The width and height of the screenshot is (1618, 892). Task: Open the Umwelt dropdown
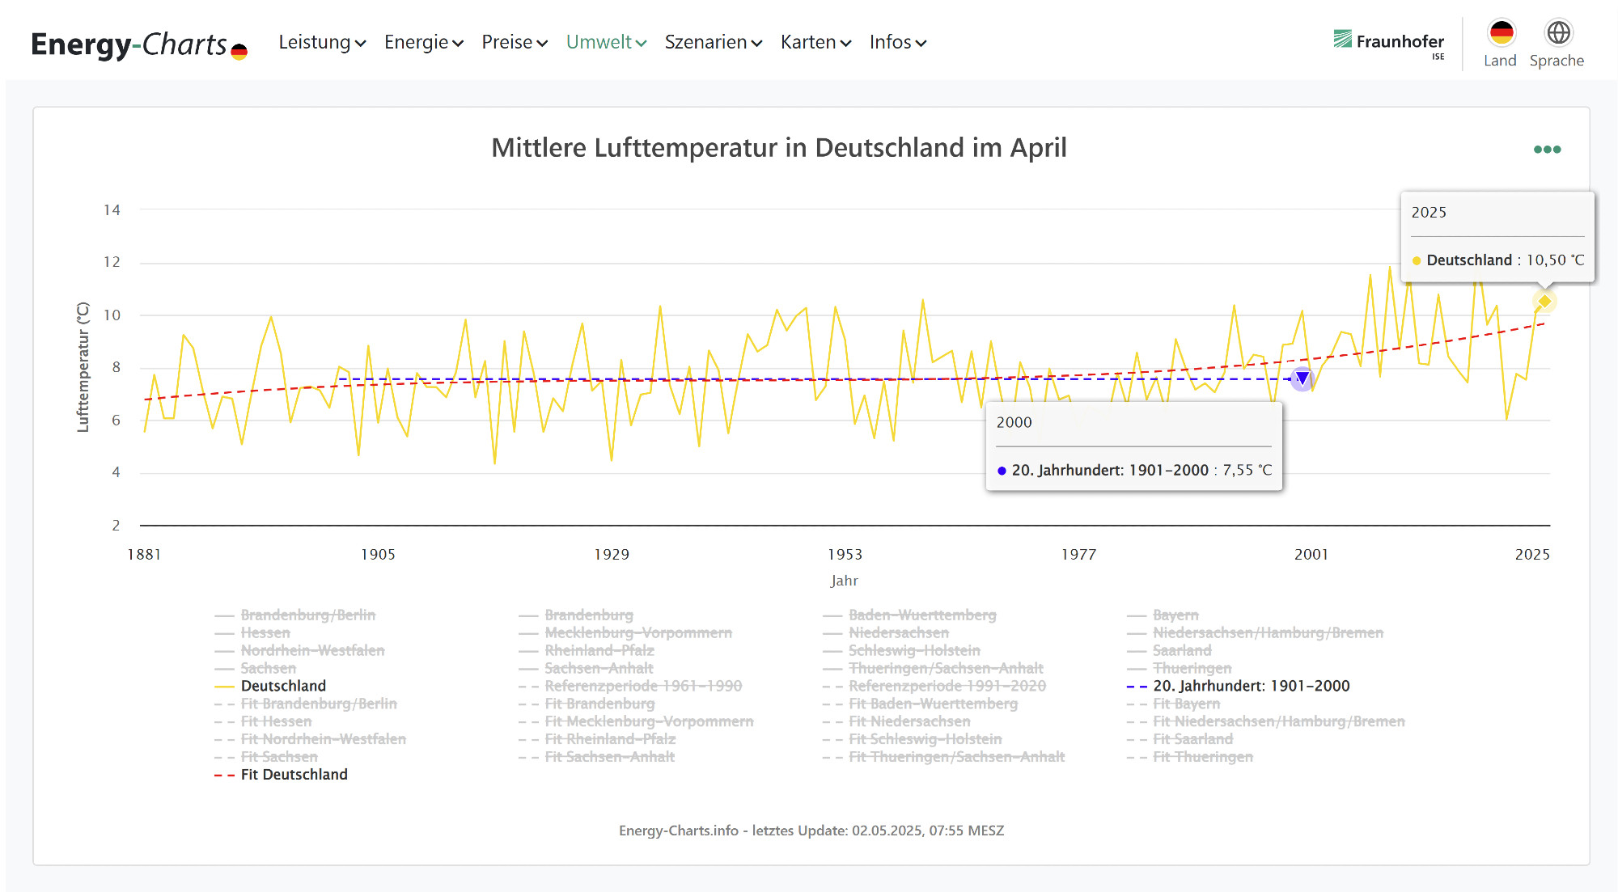pyautogui.click(x=606, y=42)
